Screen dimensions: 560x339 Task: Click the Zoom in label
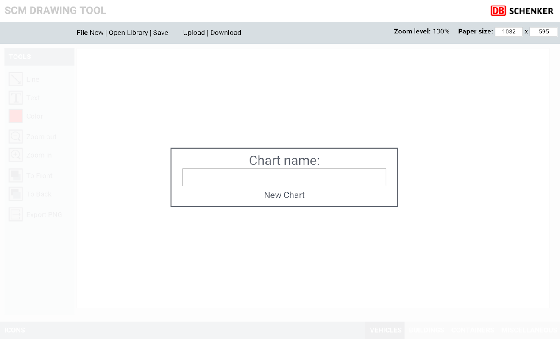click(39, 155)
